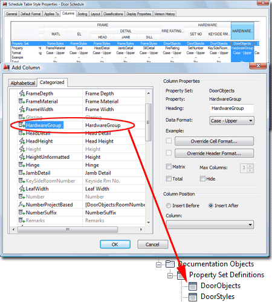Image resolution: width=272 pixels, height=302 pixels.
Task: Open the Data Format dropdown
Action: click(x=232, y=121)
